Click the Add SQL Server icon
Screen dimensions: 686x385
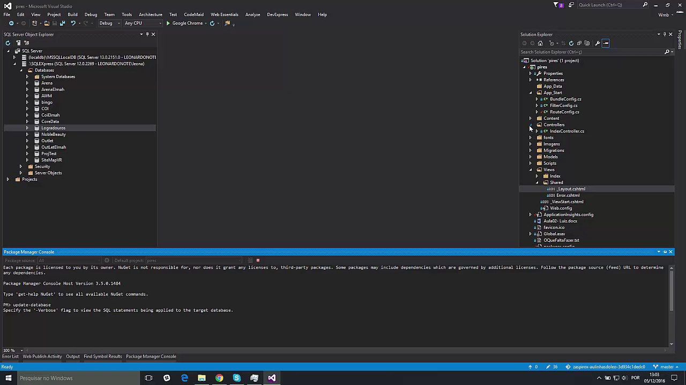[x=18, y=43]
